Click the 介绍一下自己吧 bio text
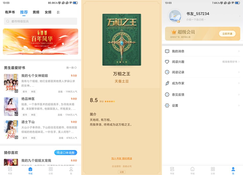 pyautogui.click(x=196, y=19)
